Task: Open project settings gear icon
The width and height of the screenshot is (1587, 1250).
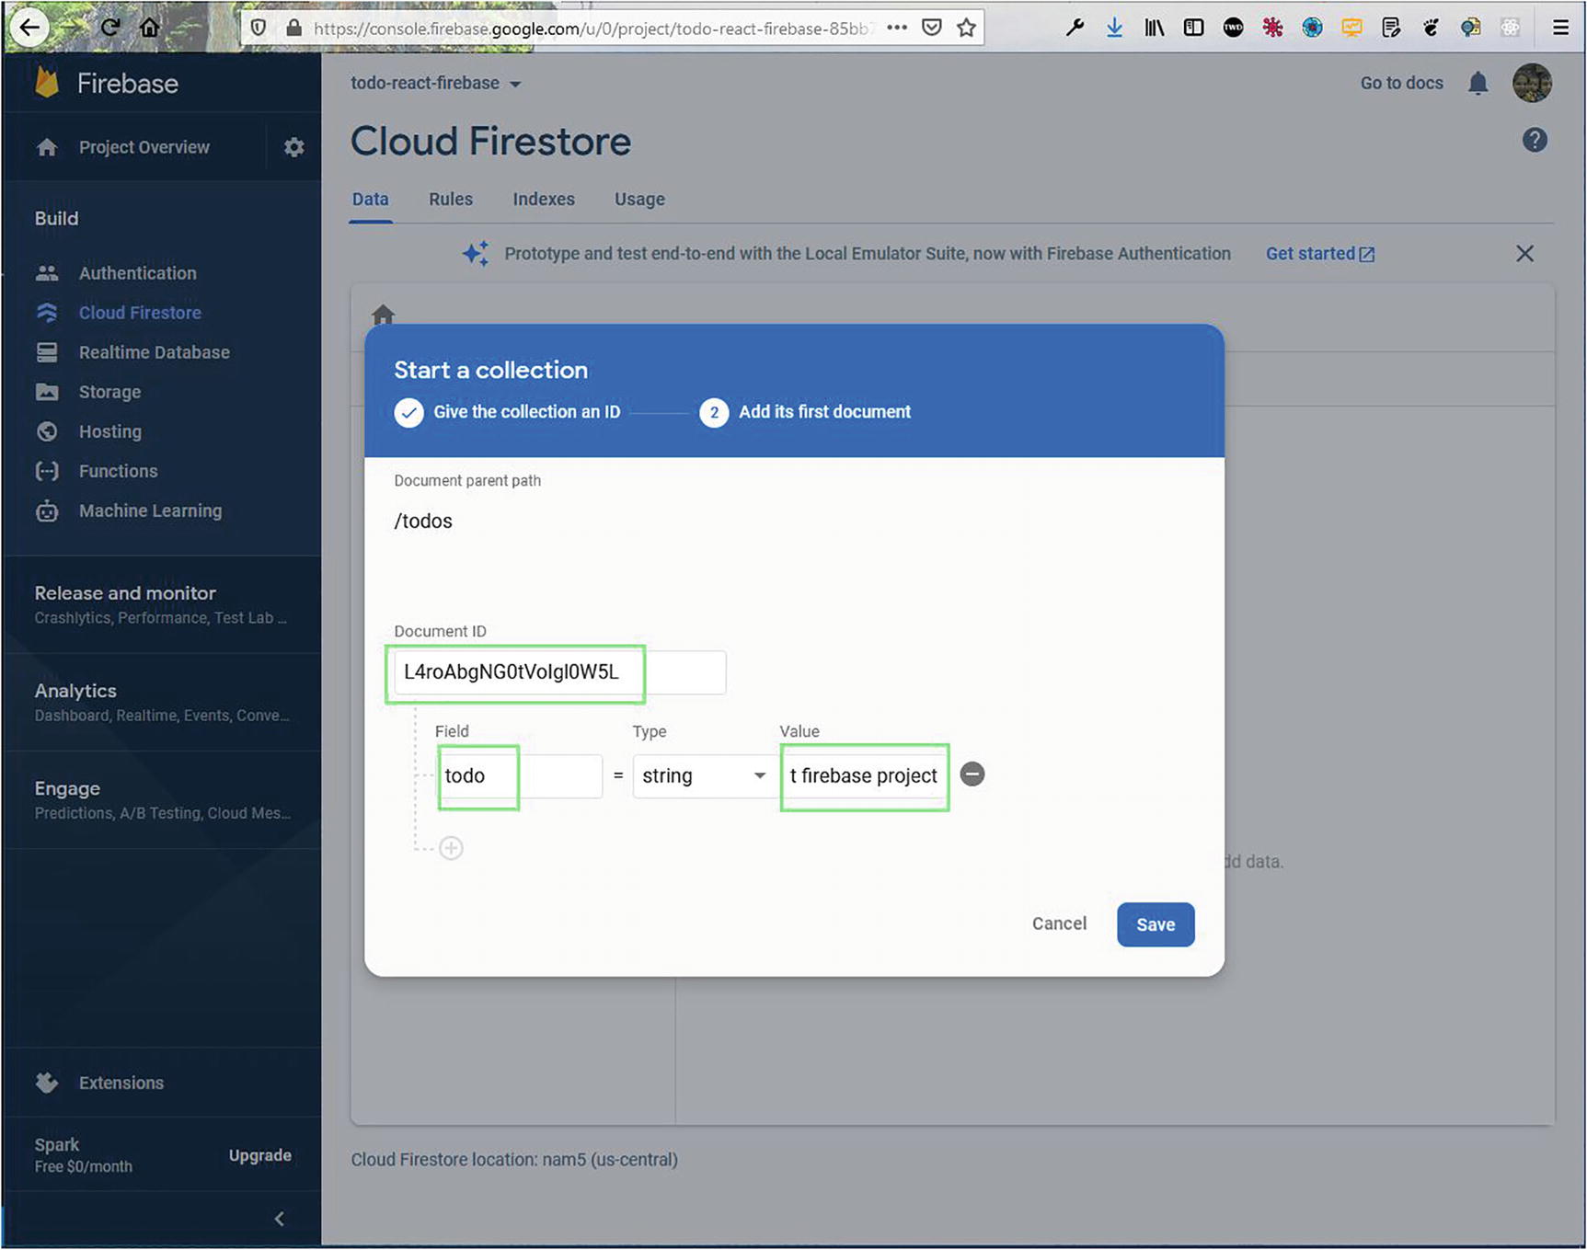Action: tap(293, 147)
